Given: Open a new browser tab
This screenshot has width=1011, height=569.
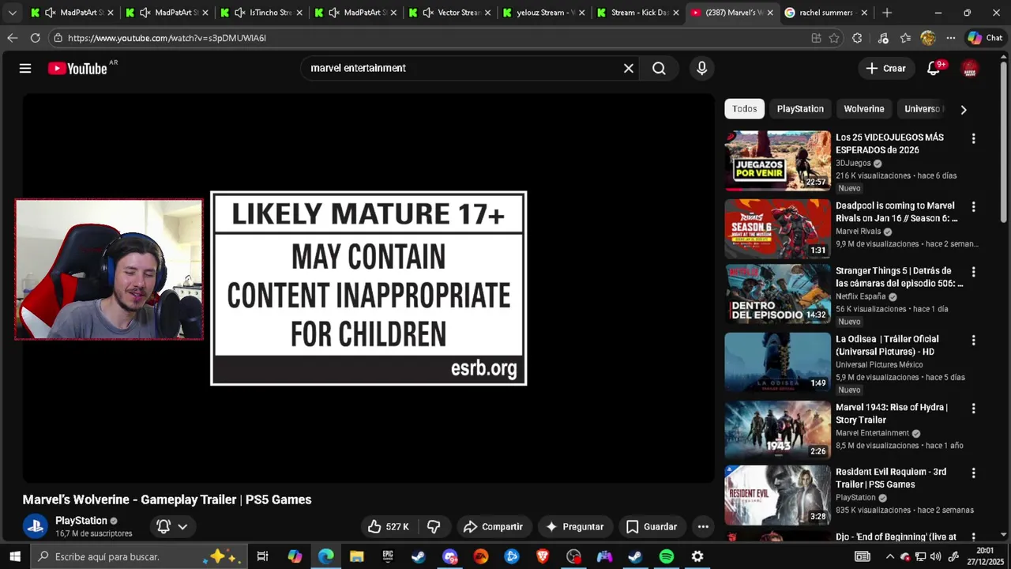Looking at the screenshot, I should tap(887, 13).
